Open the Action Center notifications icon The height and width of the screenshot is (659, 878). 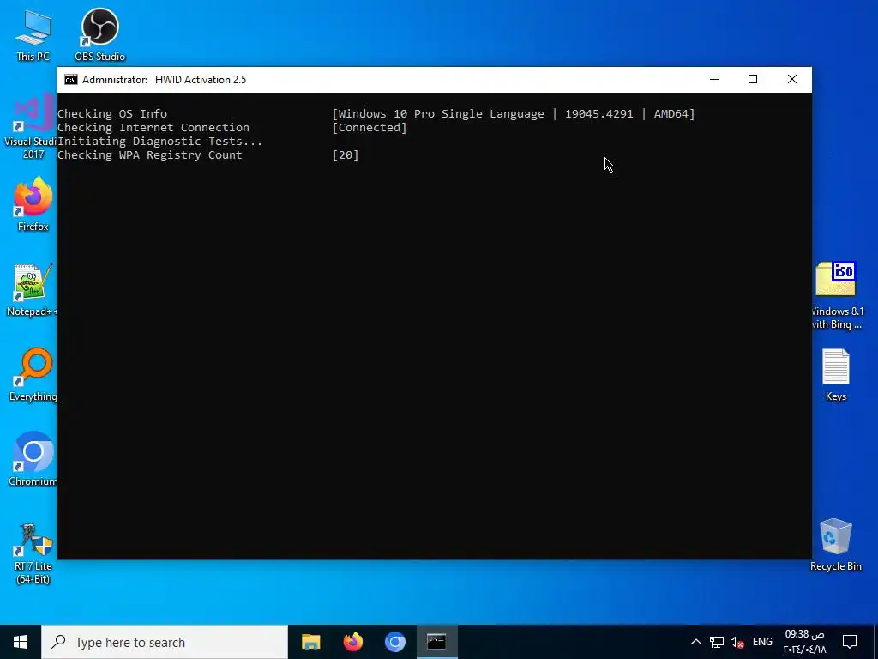(850, 642)
